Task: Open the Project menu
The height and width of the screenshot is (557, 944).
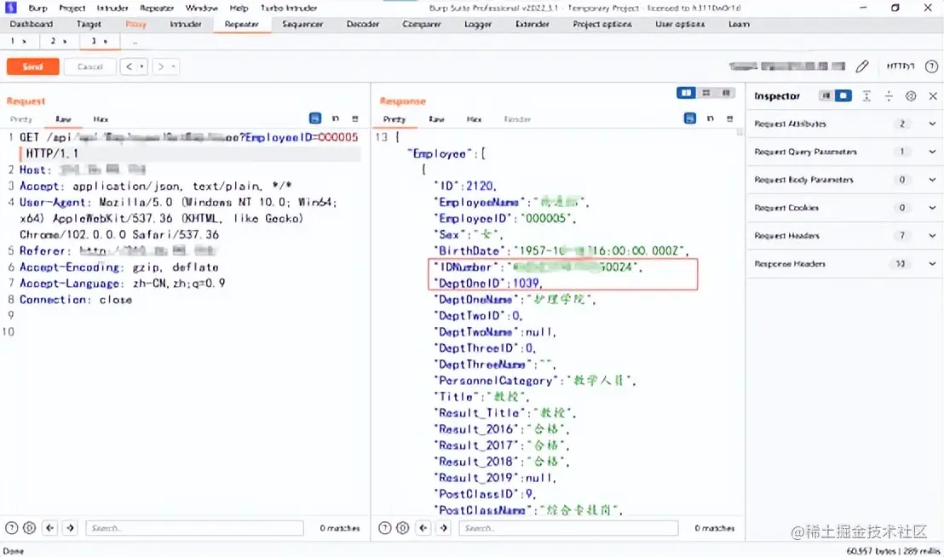Action: coord(72,8)
